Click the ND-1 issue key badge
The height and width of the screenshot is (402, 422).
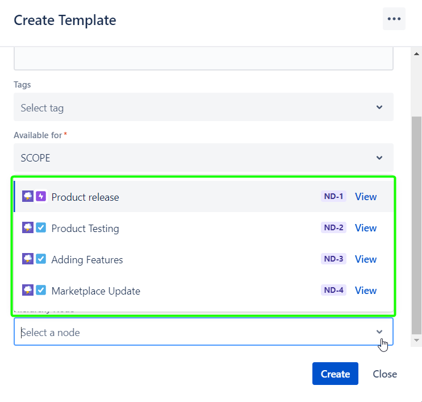[x=333, y=197]
